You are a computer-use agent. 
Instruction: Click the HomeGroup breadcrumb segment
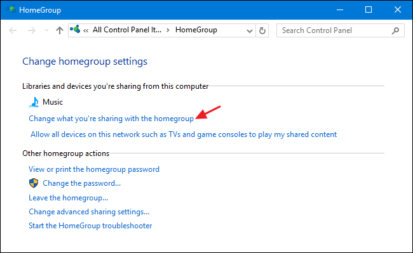point(196,30)
